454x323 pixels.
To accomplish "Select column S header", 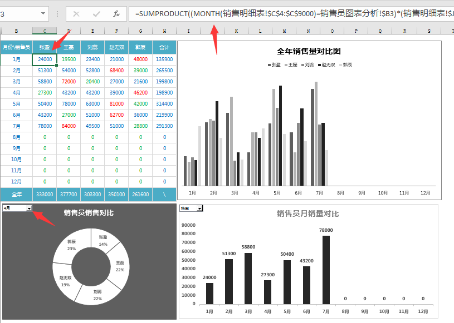I will tap(429, 31).
